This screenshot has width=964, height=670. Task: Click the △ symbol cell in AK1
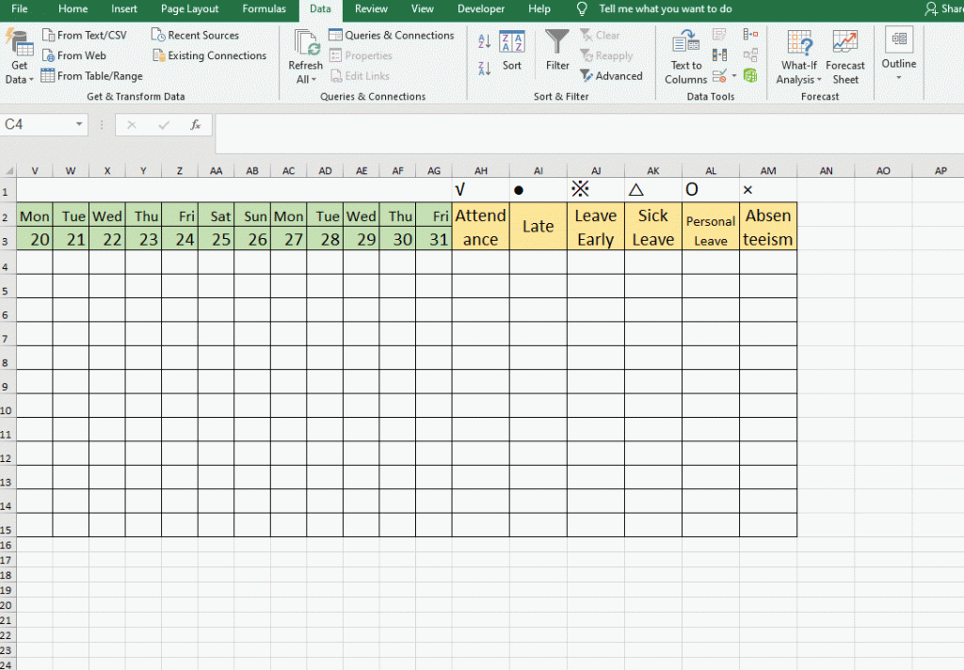click(x=653, y=190)
